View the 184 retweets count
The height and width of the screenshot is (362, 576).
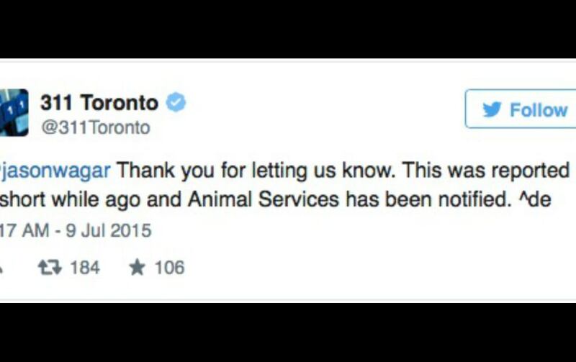point(85,267)
